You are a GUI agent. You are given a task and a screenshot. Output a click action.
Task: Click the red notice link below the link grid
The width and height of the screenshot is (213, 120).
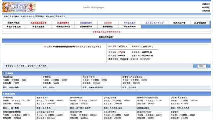pos(106,32)
